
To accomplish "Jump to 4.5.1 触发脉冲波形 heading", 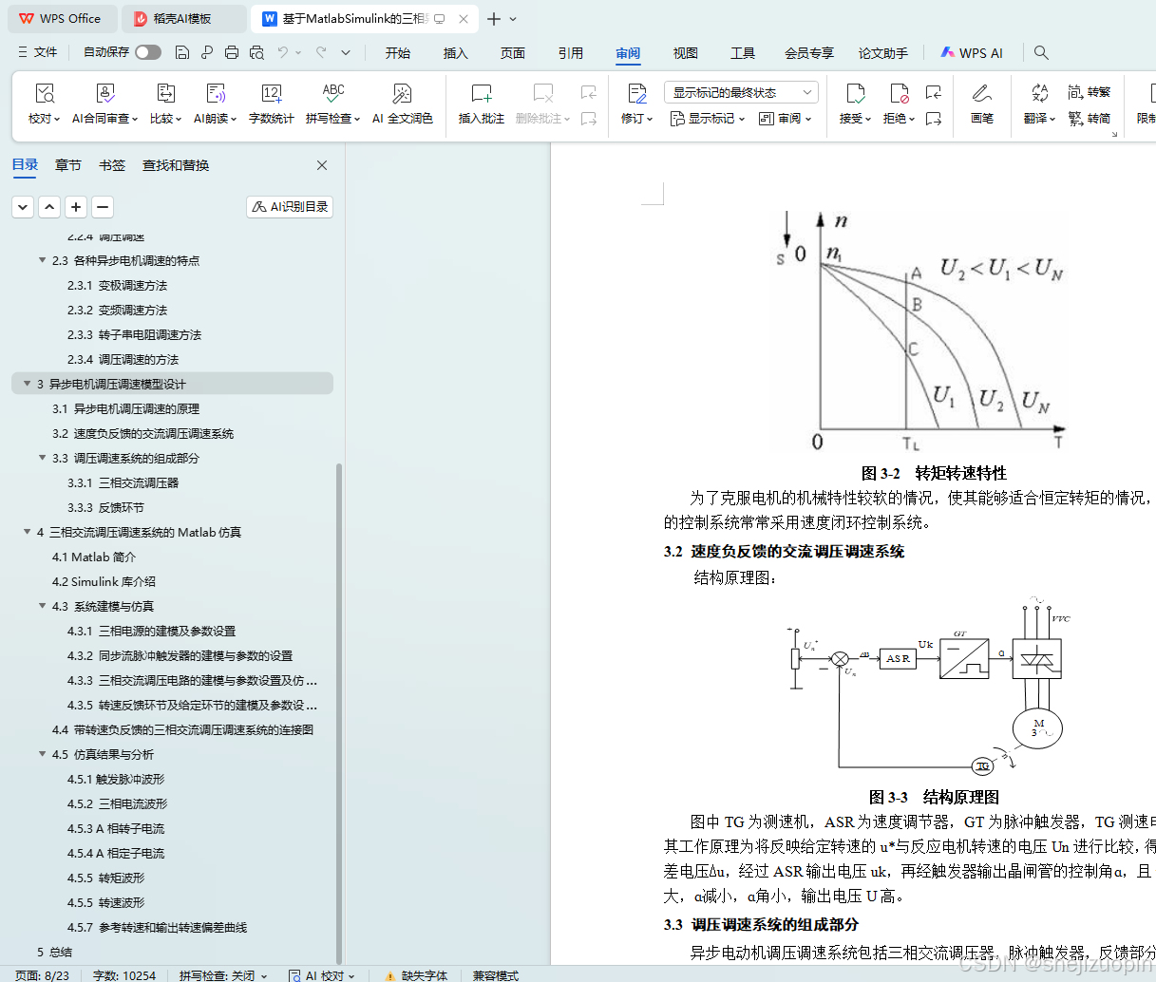I will click(x=116, y=779).
